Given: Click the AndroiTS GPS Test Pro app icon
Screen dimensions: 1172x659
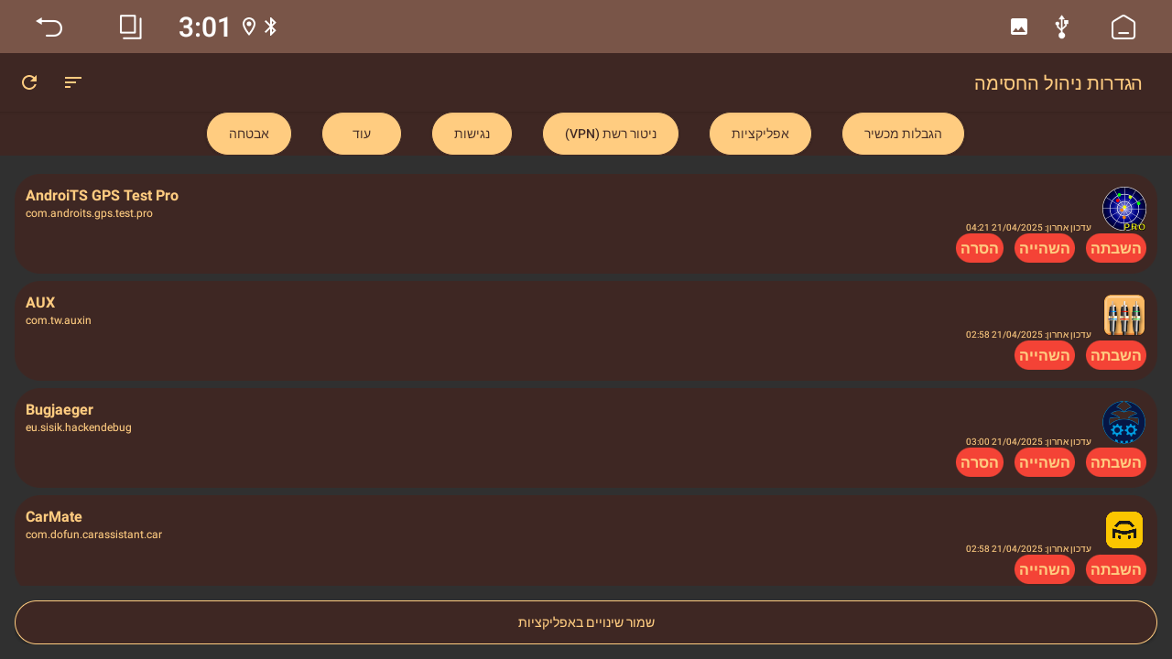Looking at the screenshot, I should [x=1124, y=209].
